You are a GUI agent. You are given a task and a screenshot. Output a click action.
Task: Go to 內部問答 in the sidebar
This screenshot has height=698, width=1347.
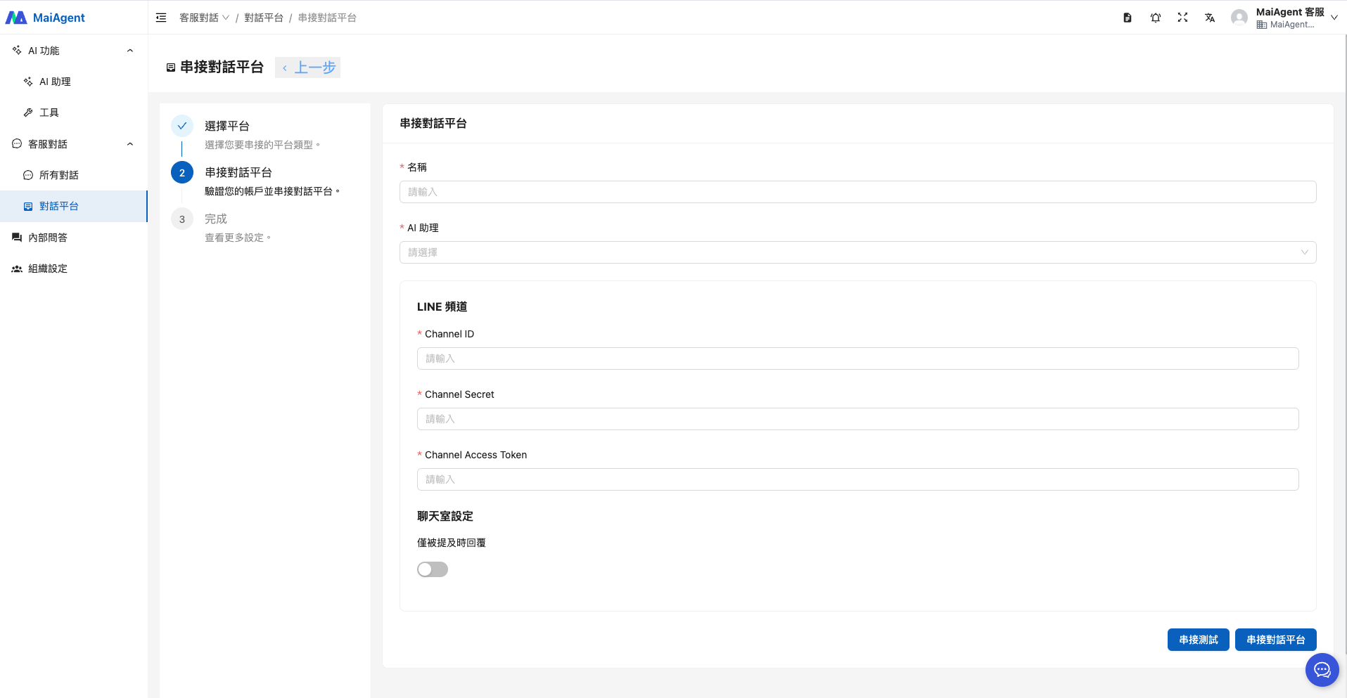(48, 238)
